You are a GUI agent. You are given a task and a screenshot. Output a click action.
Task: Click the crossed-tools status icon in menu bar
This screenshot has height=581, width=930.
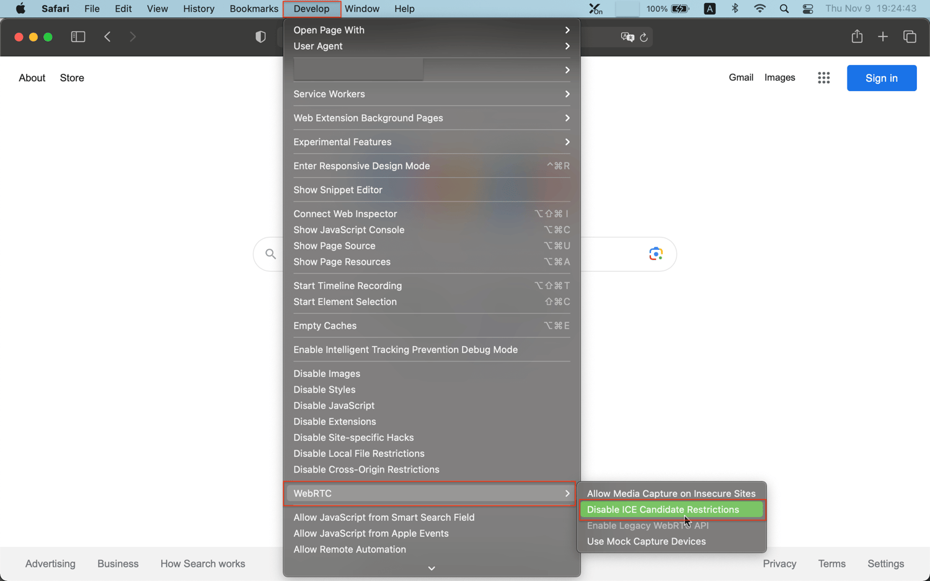click(595, 9)
